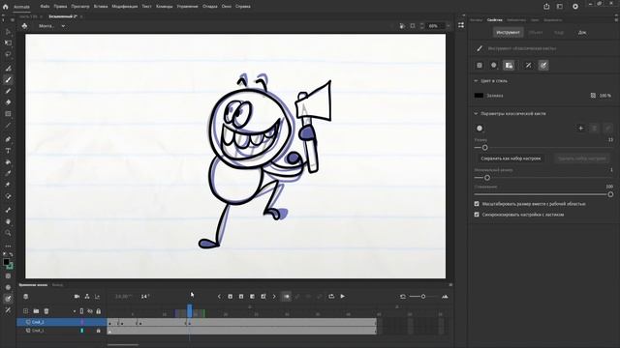Click the Home icon in top bar
The height and width of the screenshot is (348, 620).
tap(5, 7)
